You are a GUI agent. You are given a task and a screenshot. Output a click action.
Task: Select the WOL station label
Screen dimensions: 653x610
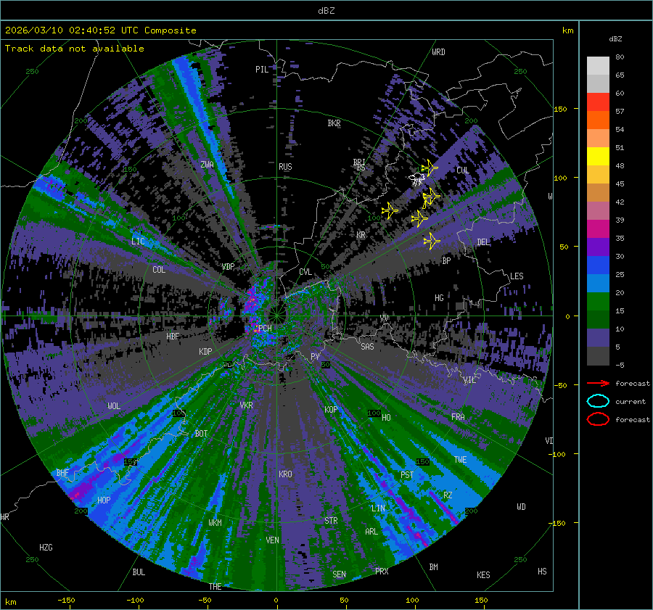[x=114, y=406]
